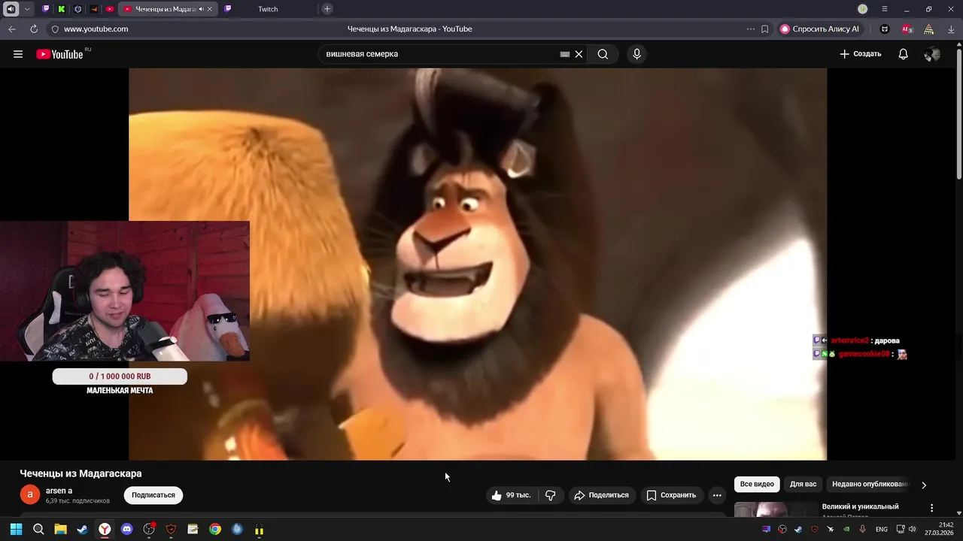Click the address bar showing www.youtube.com

pyautogui.click(x=96, y=29)
